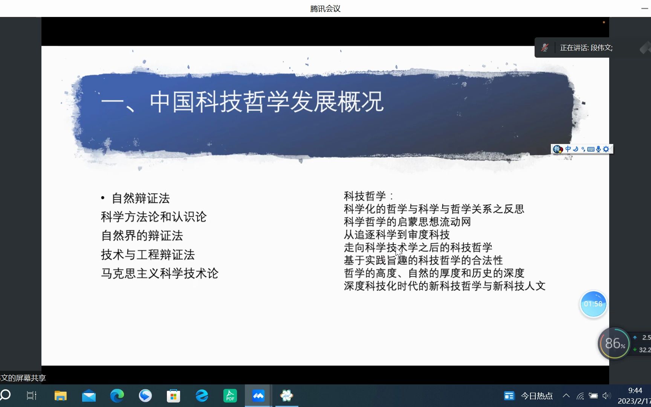Open the 今日热点 taskbar label
The height and width of the screenshot is (407, 651).
pos(537,396)
